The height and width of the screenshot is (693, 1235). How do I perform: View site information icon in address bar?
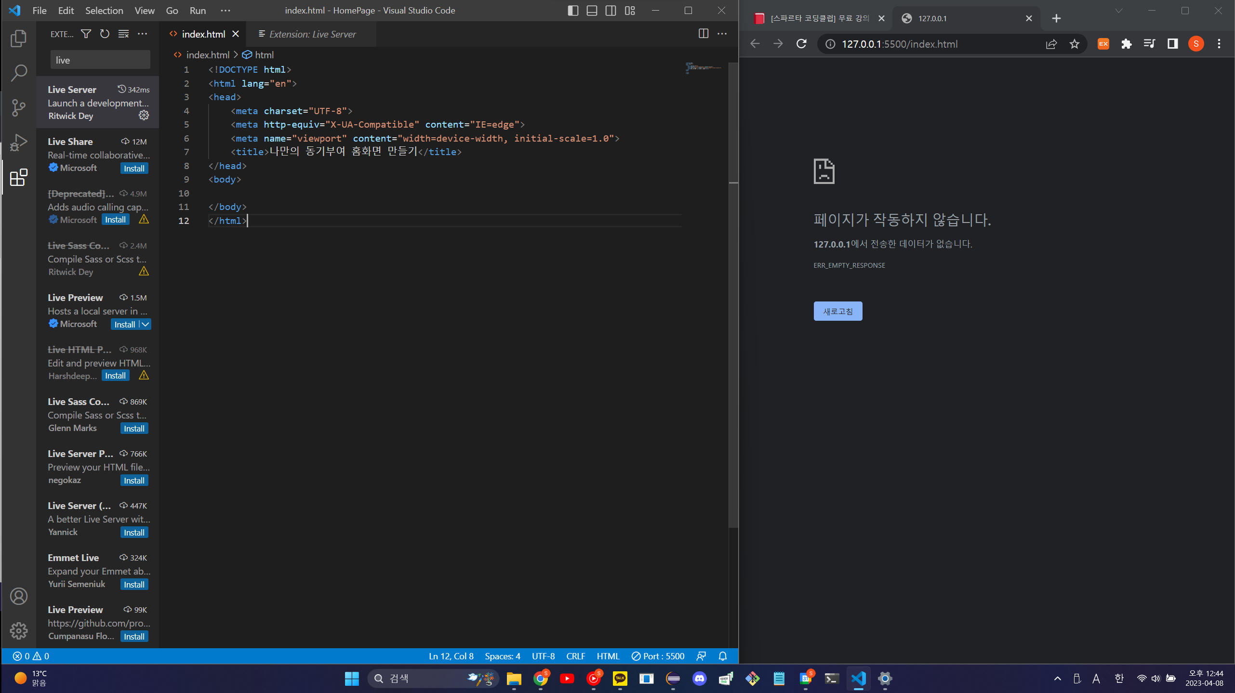(830, 44)
